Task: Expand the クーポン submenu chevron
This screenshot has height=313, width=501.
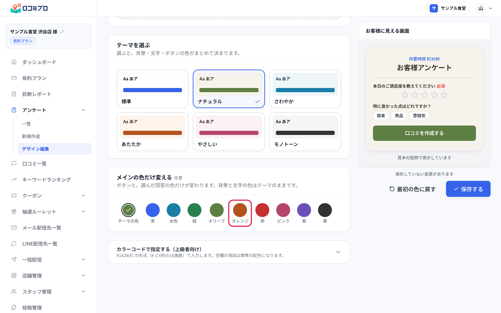Action: [83, 195]
